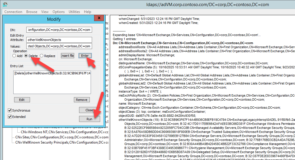
Task: Click the Edit button under Entry List
Action: [x=22, y=100]
